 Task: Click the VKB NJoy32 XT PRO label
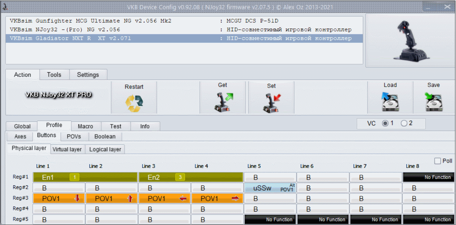(x=58, y=95)
